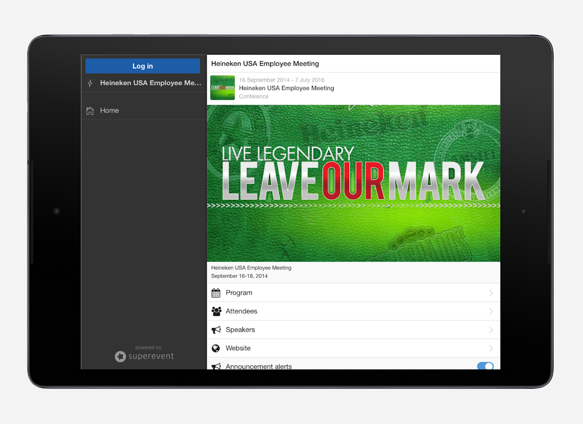The image size is (583, 424).
Task: Click the date text "16 September 2014 - 7 July 2016"
Action: 282,80
